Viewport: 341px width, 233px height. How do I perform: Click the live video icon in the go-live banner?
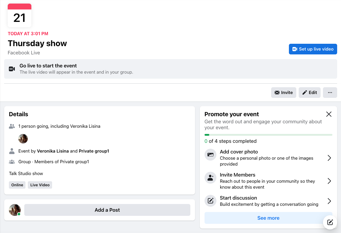[12, 69]
